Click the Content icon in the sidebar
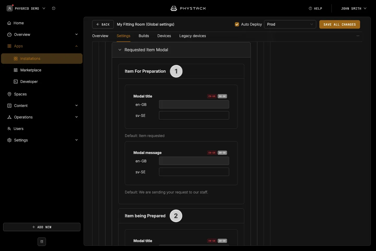The image size is (376, 251). (x=9, y=106)
